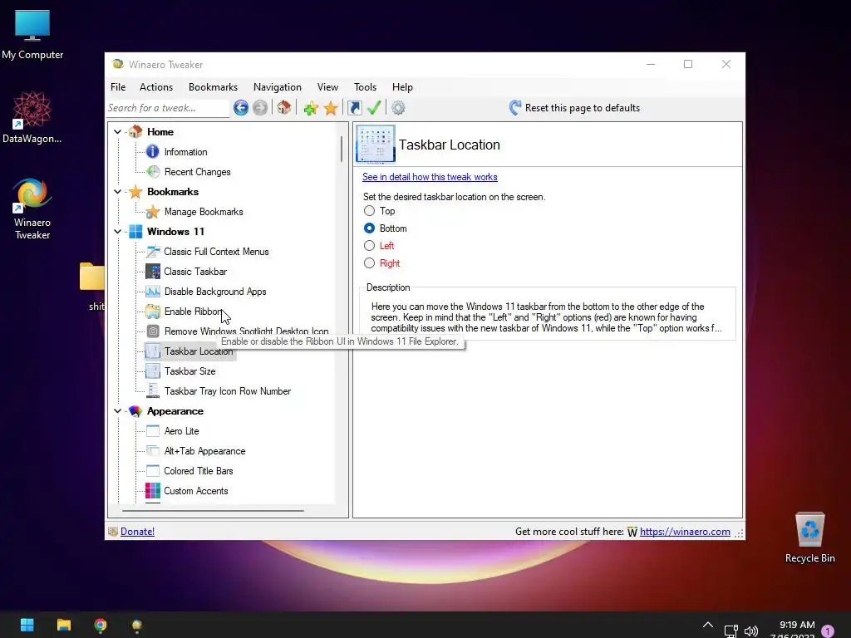Click the Taskbar Tray Icon Row Number icon

[153, 391]
